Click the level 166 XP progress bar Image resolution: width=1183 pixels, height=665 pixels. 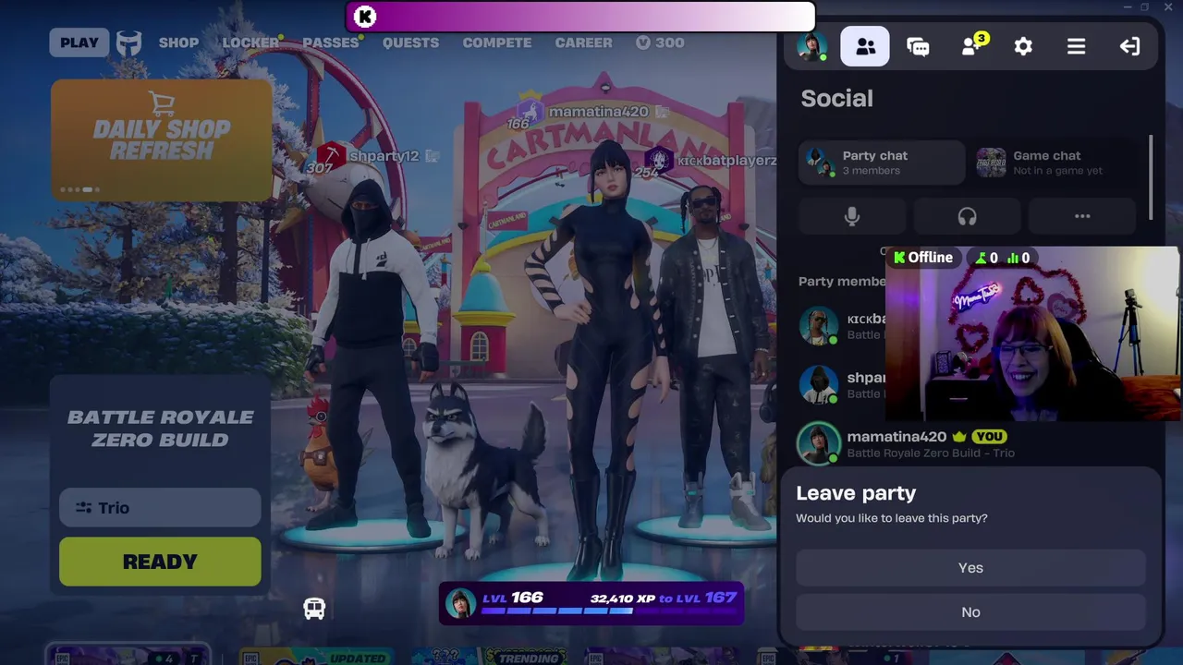(591, 603)
